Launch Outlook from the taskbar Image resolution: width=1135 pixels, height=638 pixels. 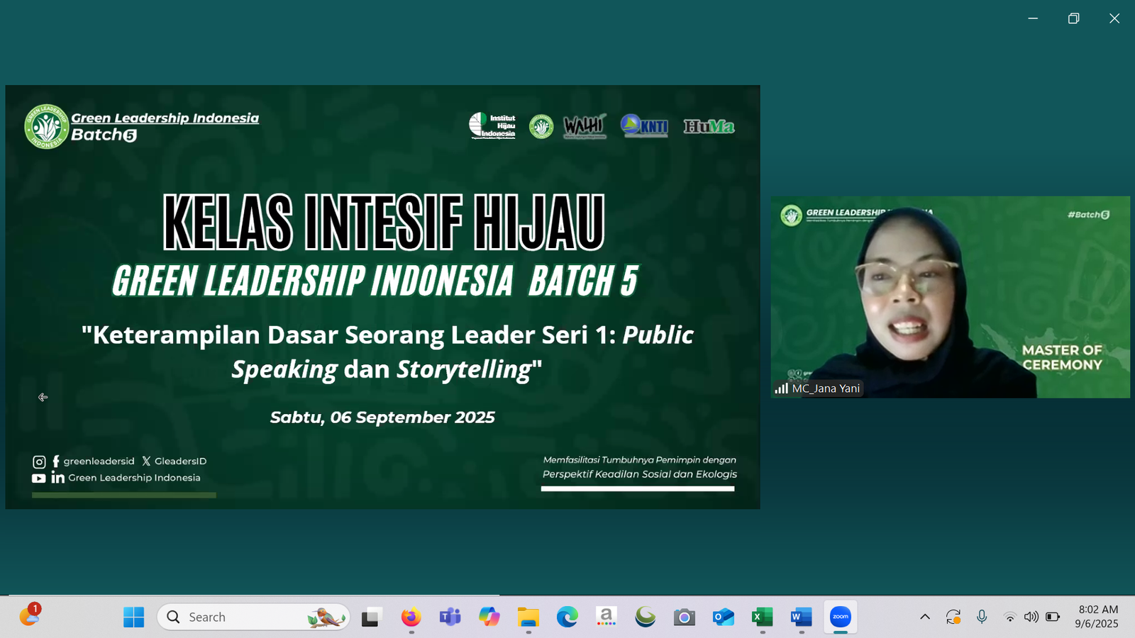click(x=723, y=617)
